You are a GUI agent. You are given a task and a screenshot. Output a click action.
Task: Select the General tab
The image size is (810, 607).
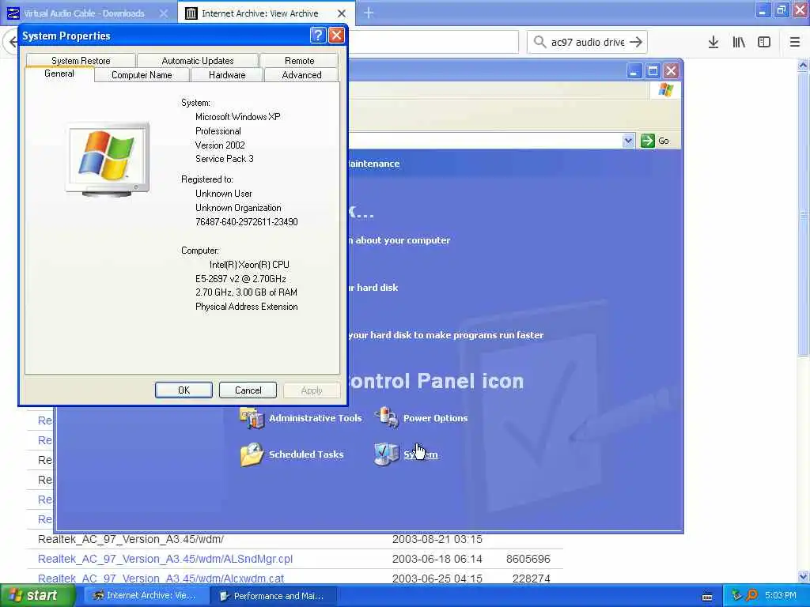(59, 74)
